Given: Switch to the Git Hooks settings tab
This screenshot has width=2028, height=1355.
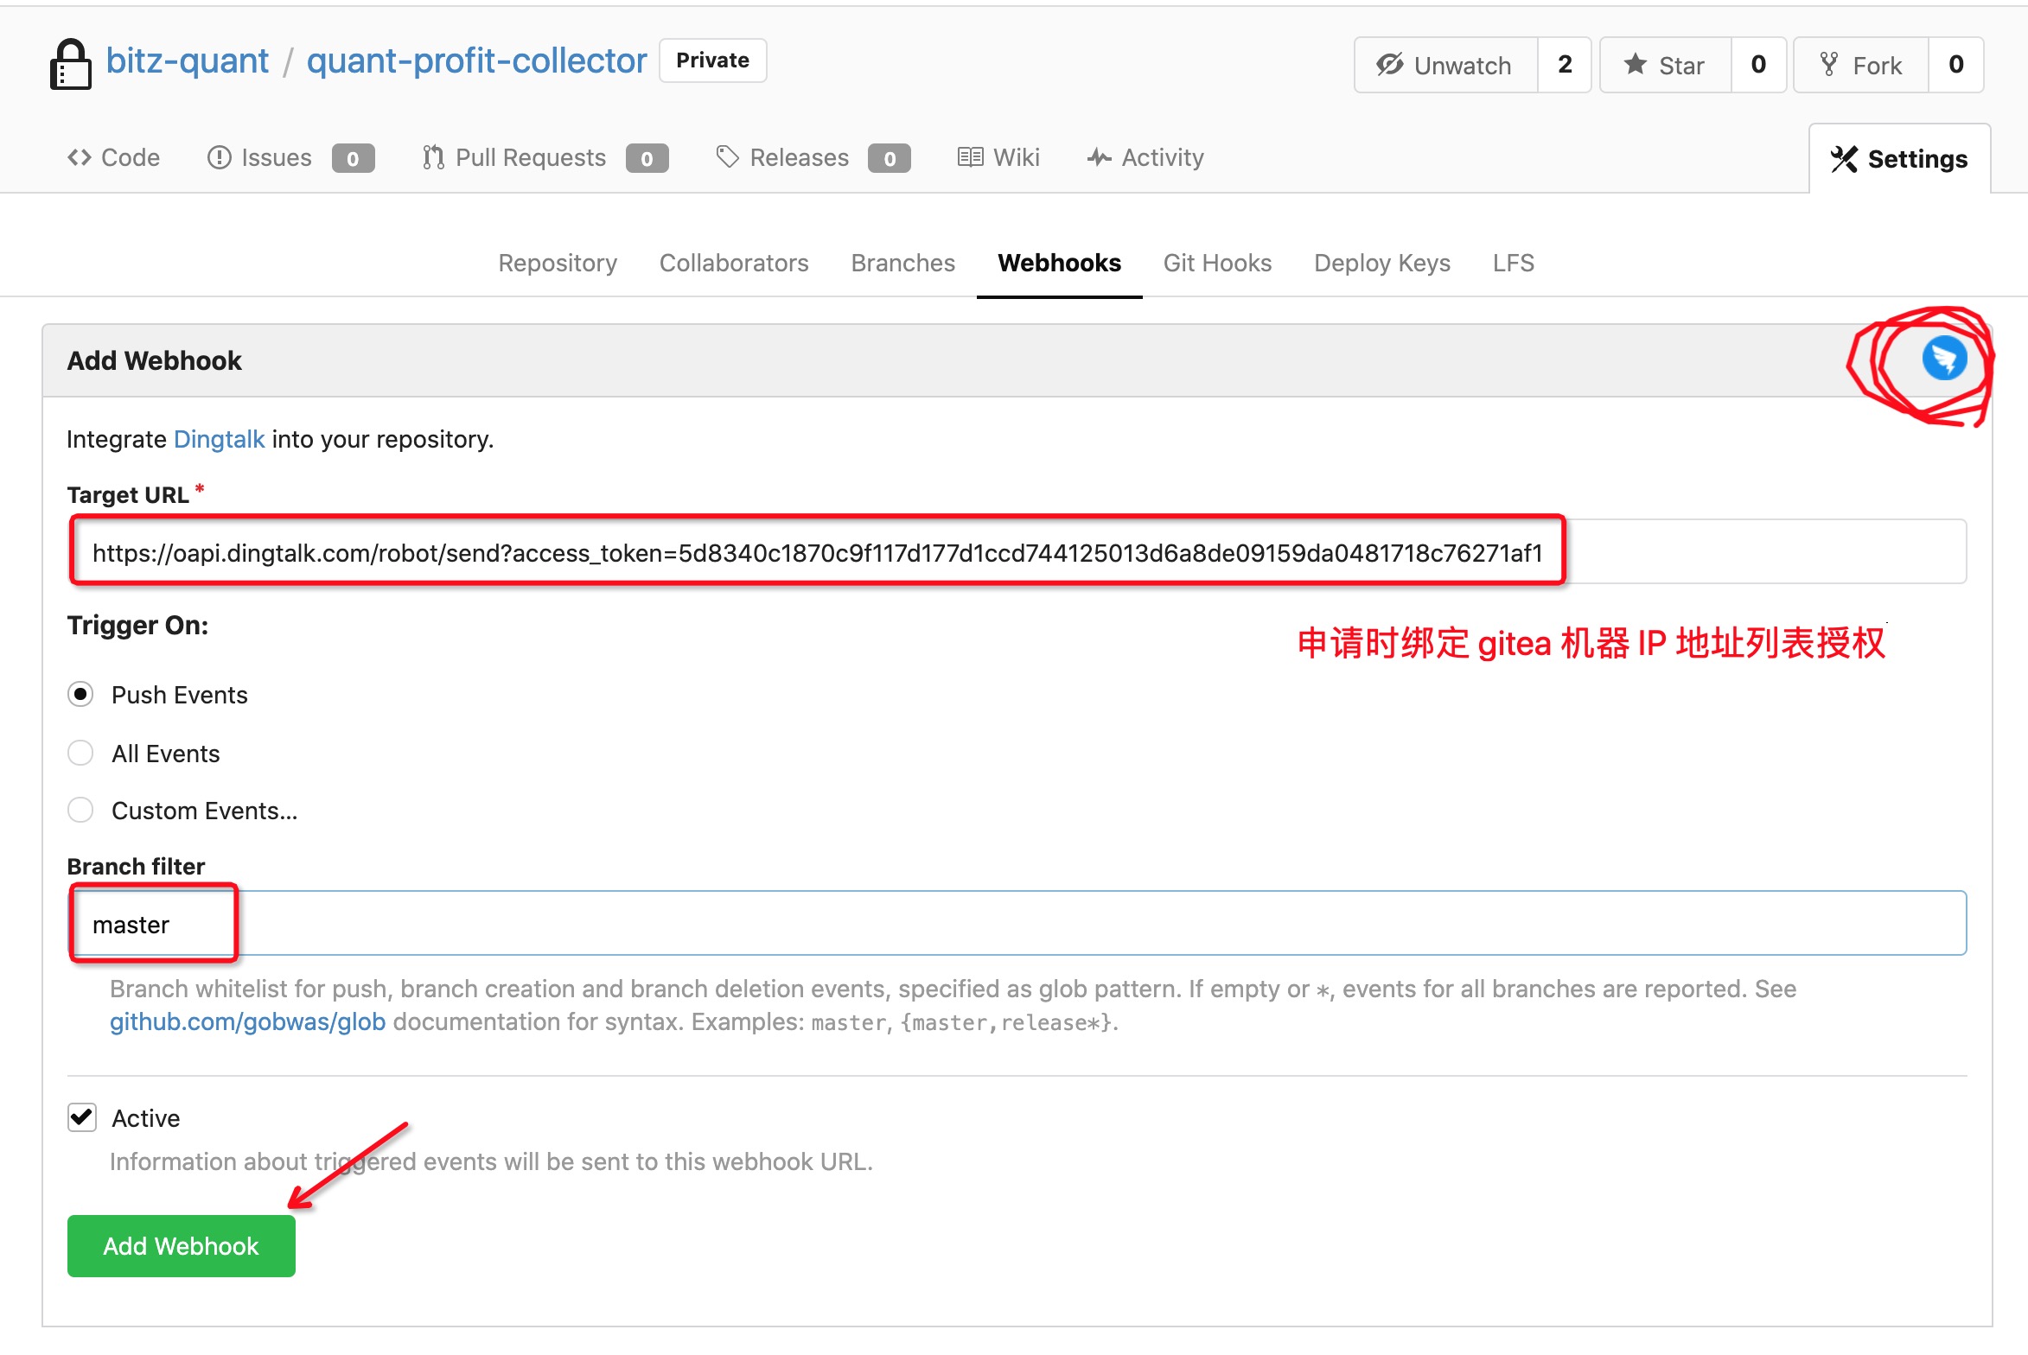Looking at the screenshot, I should 1217,263.
